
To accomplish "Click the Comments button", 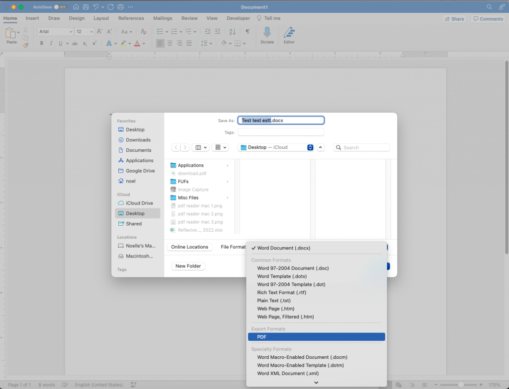I will 488,19.
